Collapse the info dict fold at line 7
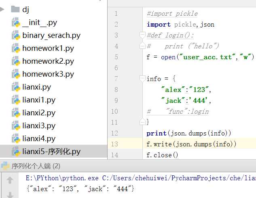This screenshot has width=256, height=198. point(142,79)
